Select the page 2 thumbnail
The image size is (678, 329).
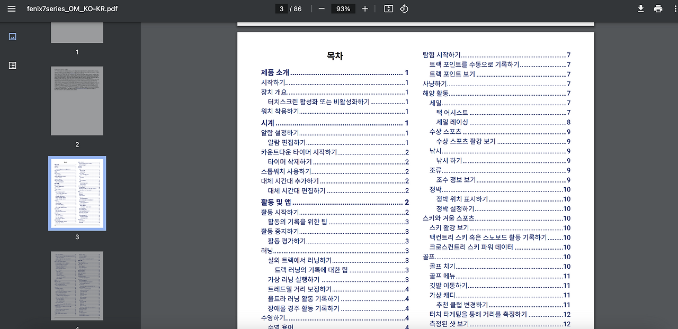pyautogui.click(x=77, y=100)
